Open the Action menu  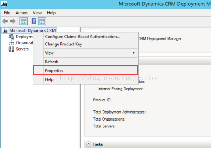(22, 13)
